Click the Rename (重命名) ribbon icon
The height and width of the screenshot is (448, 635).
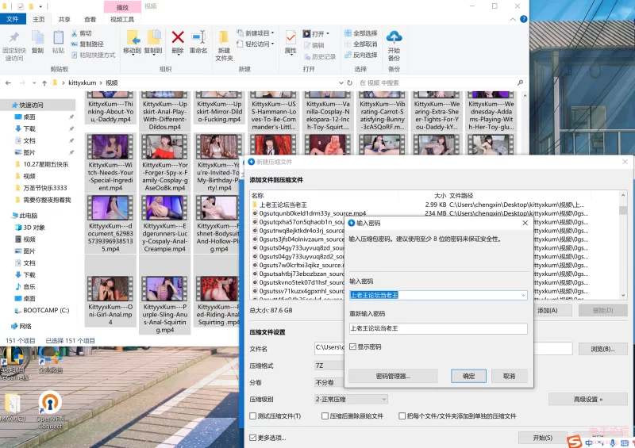(198, 40)
